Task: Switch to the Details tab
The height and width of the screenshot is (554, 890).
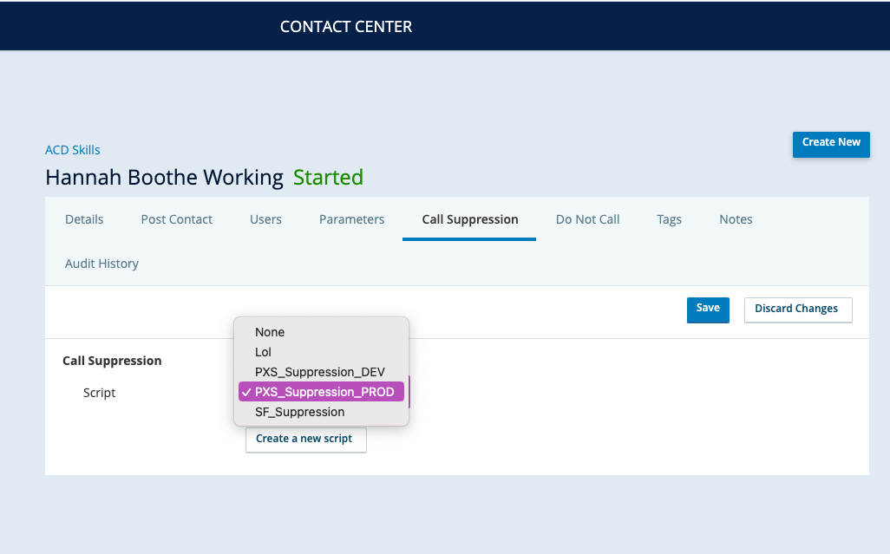Action: click(84, 219)
